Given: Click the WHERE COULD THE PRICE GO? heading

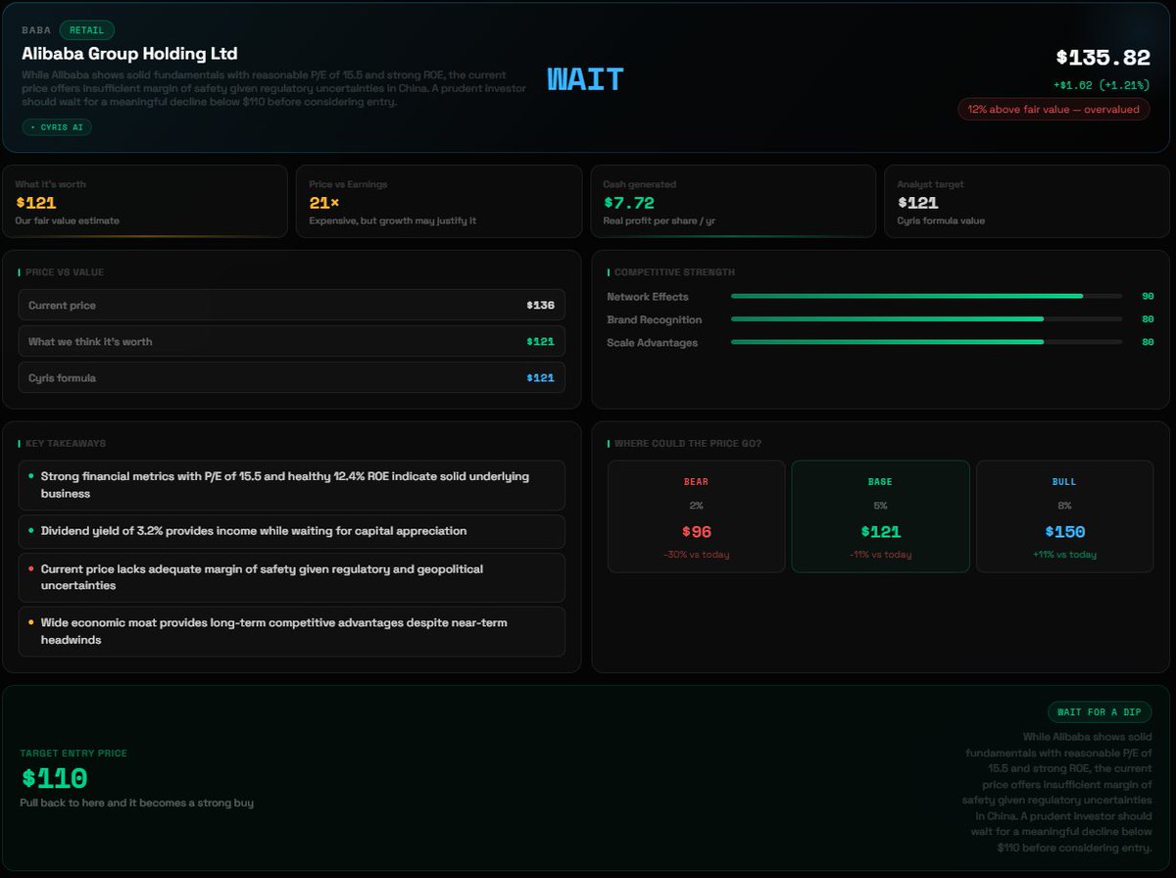Looking at the screenshot, I should [x=688, y=444].
